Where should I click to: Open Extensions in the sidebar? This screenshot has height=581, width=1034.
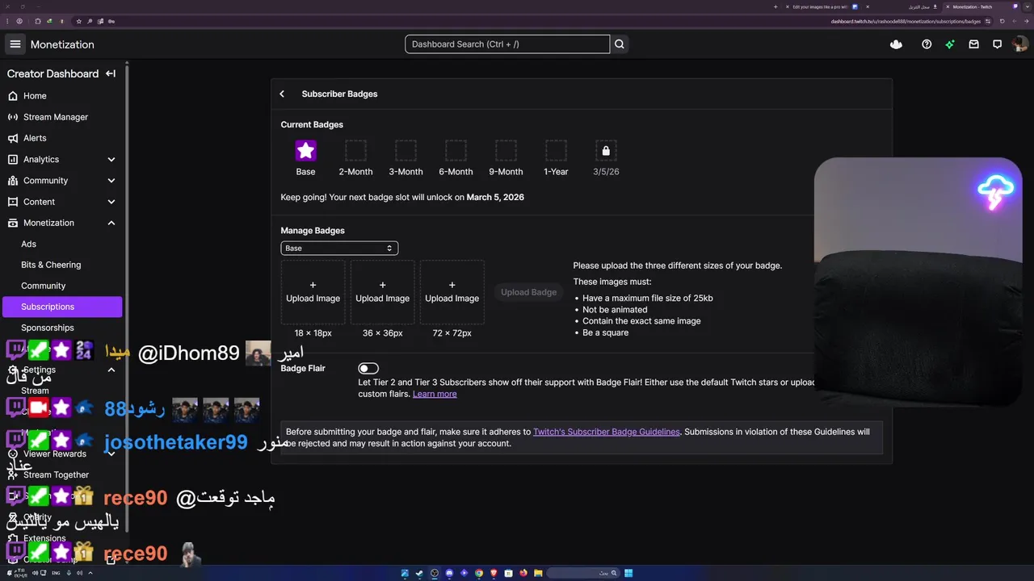44,538
